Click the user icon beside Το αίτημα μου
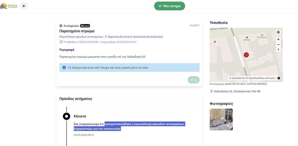This screenshot has width=298, height=146. pos(61,26)
